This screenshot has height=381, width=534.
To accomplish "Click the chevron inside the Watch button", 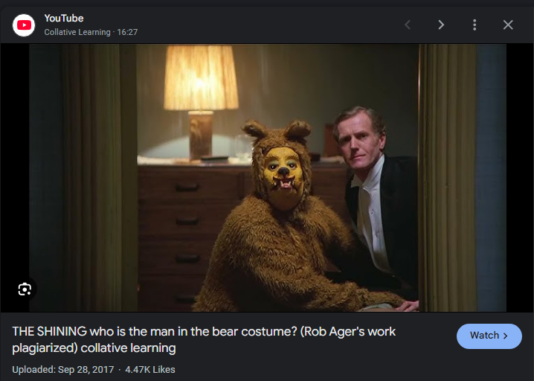I will tap(506, 336).
